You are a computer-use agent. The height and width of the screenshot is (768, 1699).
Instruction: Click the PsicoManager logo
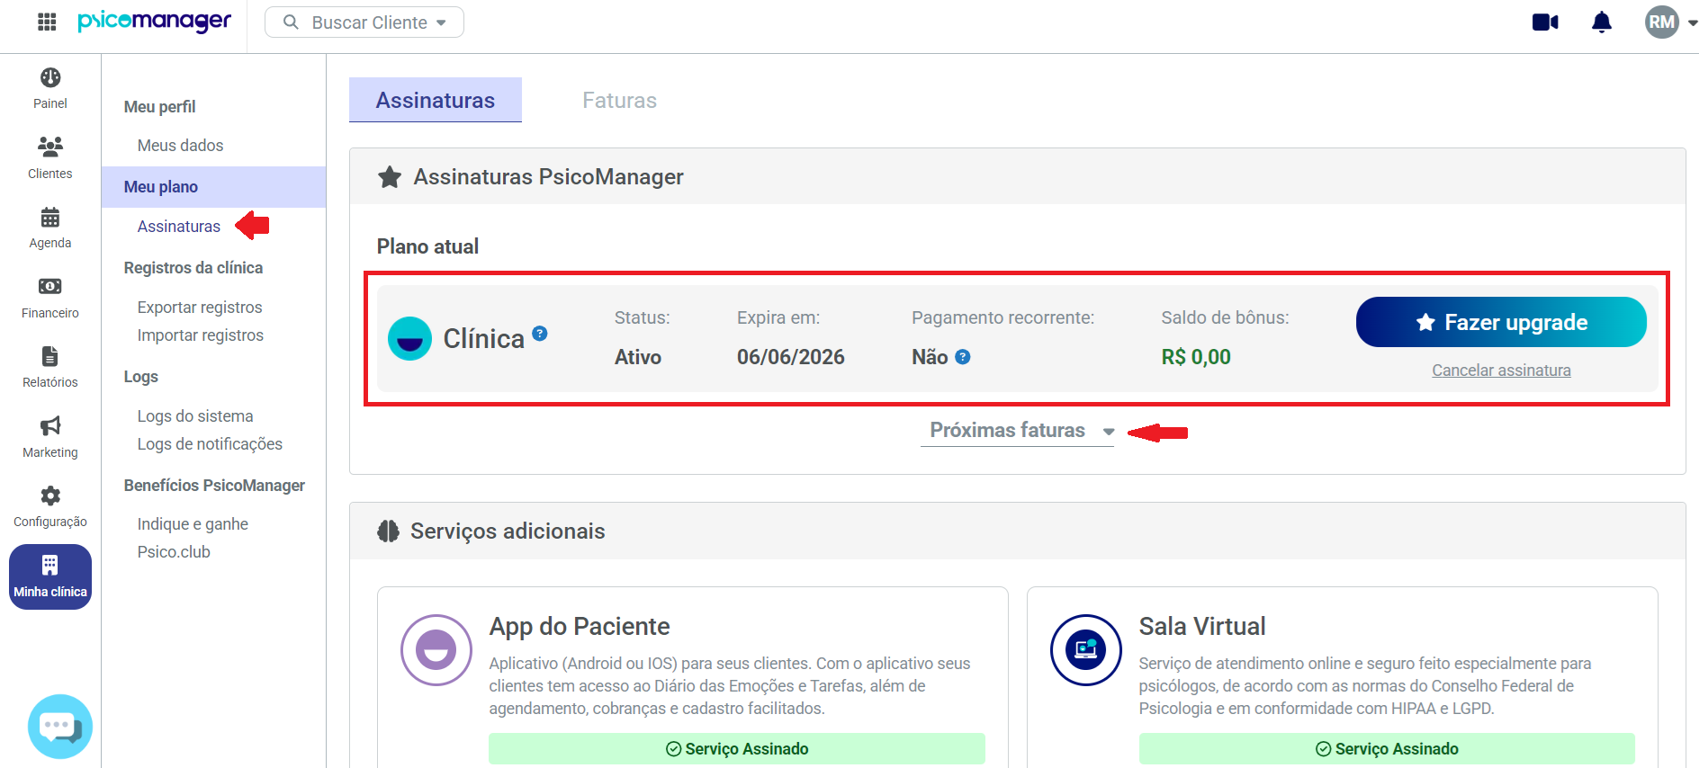[154, 22]
